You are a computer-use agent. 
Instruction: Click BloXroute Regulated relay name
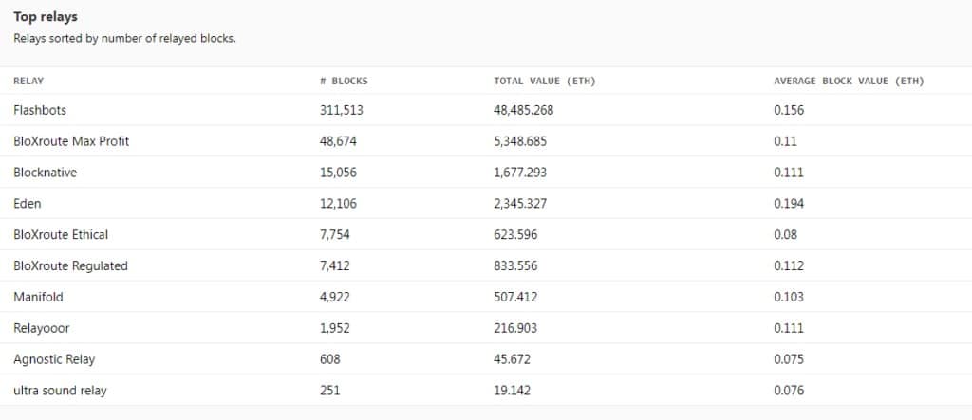(70, 265)
